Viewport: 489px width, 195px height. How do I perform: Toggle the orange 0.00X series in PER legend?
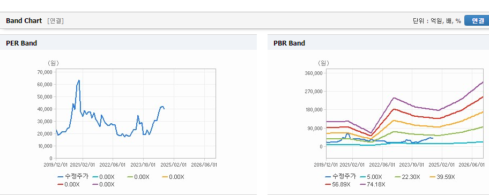click(x=173, y=177)
